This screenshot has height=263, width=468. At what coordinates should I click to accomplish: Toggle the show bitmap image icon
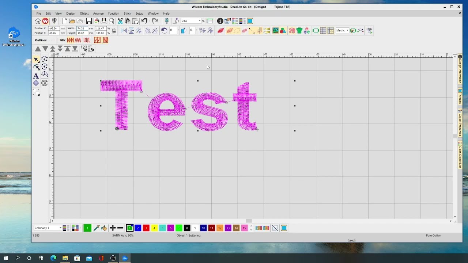(x=275, y=31)
